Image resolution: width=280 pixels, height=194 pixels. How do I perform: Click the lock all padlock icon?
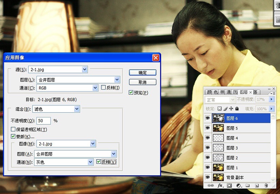tap(237, 109)
